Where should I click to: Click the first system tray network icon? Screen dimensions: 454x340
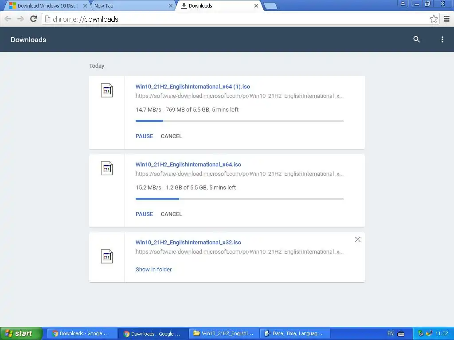coord(420,334)
